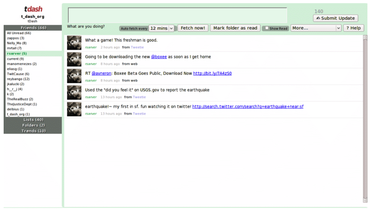
Task: Select All Unread (66) folder
Action: (19, 33)
